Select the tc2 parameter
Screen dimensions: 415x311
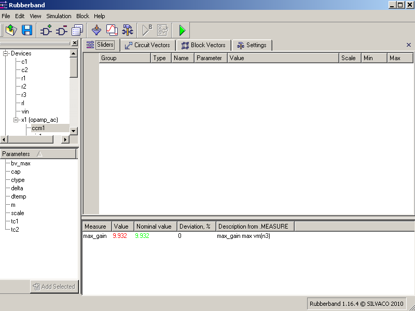(15, 230)
